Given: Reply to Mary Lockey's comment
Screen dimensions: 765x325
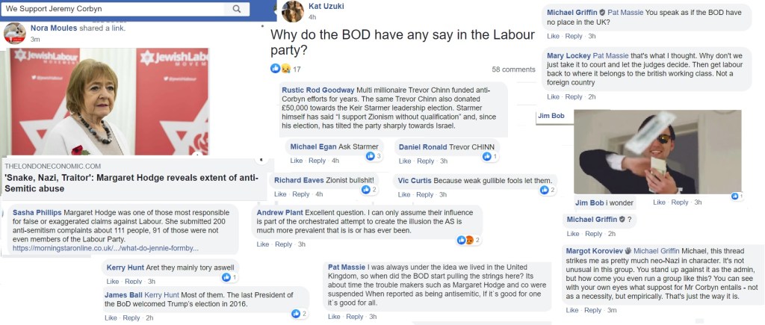Looking at the screenshot, I should tap(574, 96).
